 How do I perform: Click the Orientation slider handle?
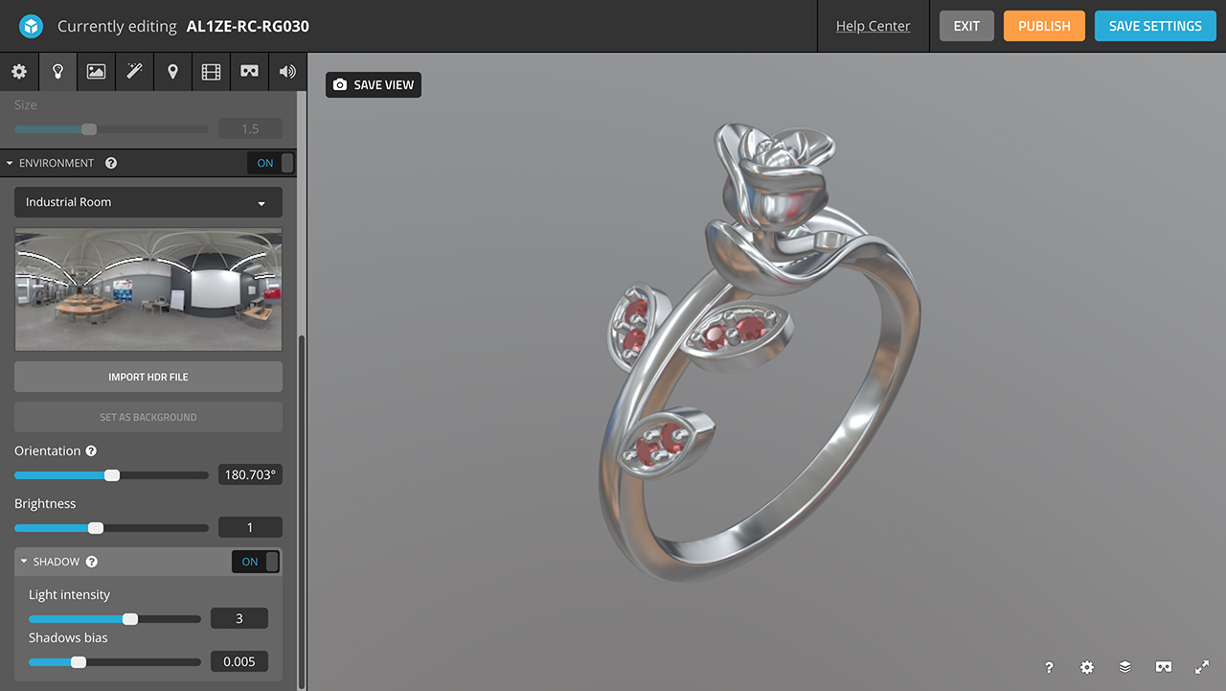[112, 475]
